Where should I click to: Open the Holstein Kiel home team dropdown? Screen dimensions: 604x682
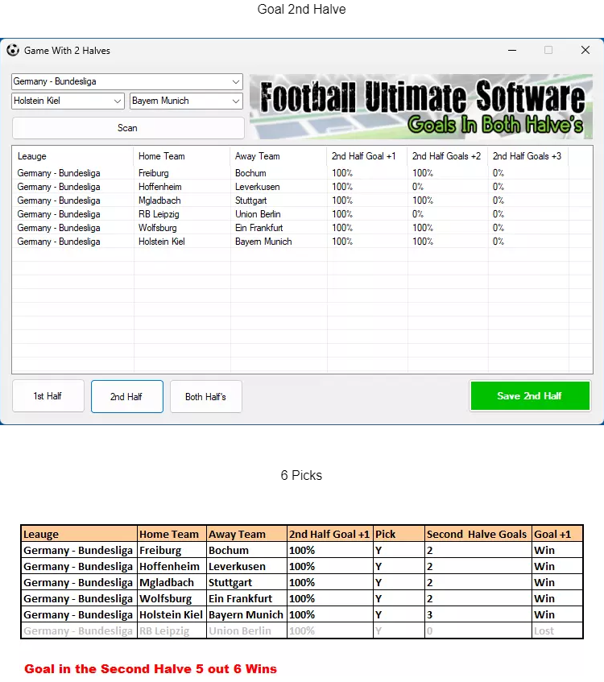coord(68,101)
